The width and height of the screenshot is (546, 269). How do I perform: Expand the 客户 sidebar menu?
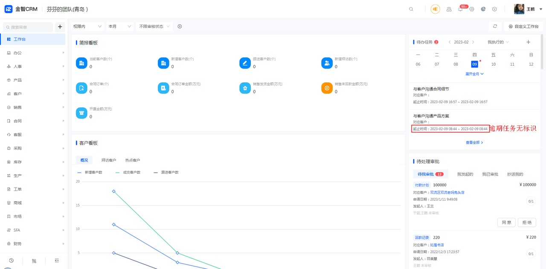[x=34, y=94]
